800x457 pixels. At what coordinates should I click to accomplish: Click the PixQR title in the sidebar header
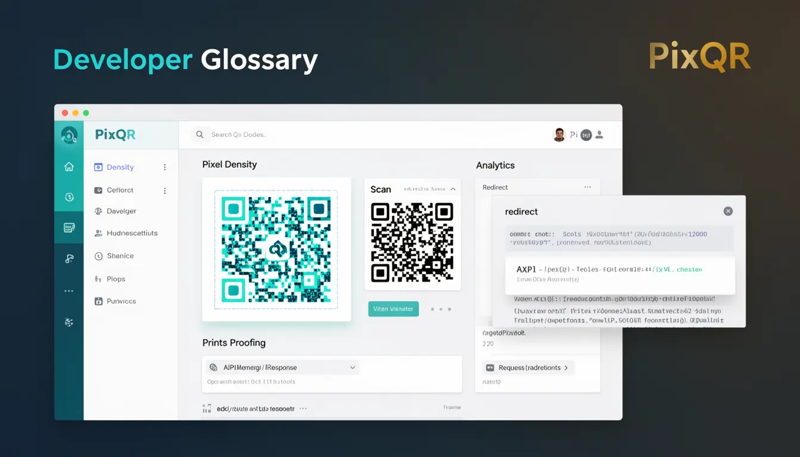tap(115, 135)
